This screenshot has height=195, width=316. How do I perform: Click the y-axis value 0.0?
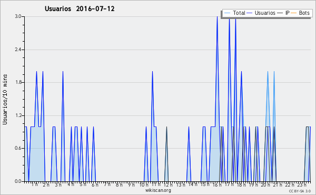[x=18, y=181]
